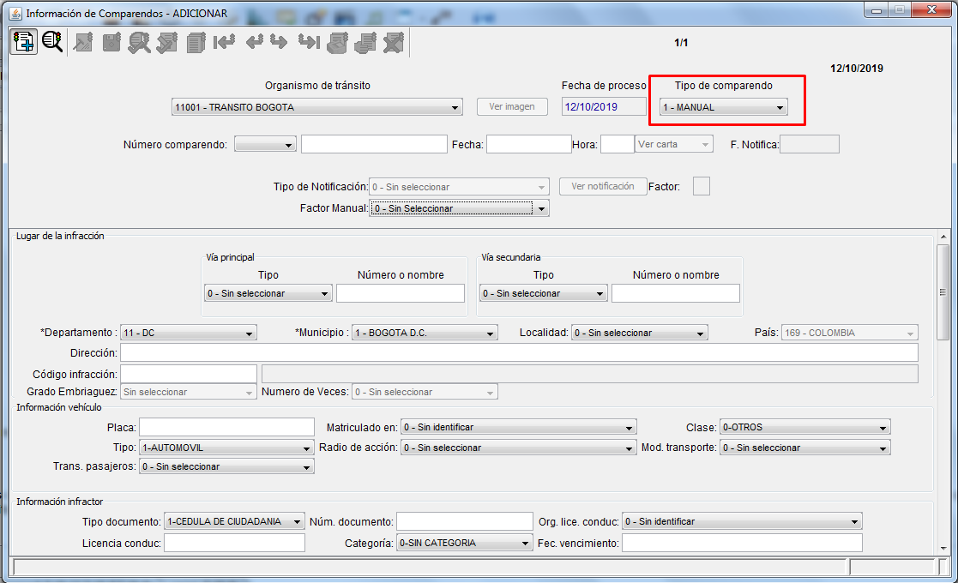This screenshot has width=958, height=583.
Task: Open the Departamento dropdown
Action: [x=188, y=333]
